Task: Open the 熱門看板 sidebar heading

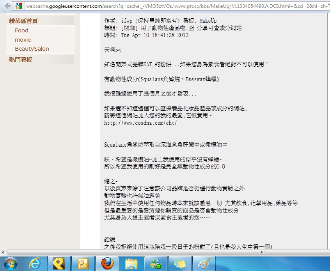Action: click(x=20, y=60)
